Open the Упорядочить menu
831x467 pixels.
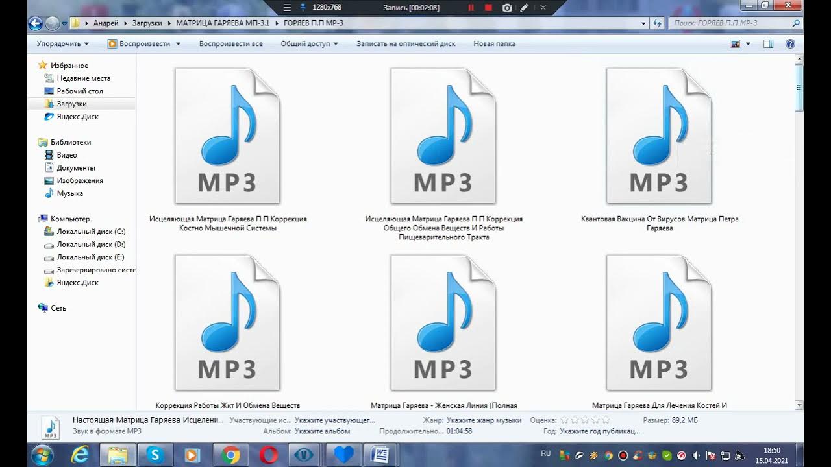coord(63,44)
